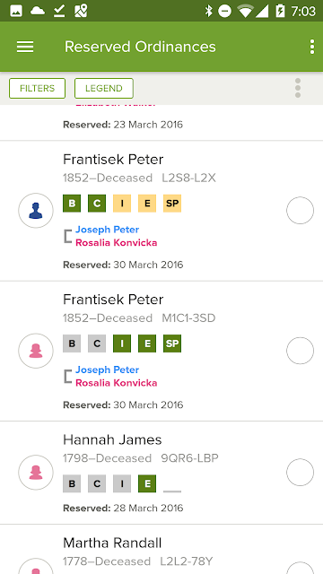
Task: Open Martha Randall entry
Action: 112,543
